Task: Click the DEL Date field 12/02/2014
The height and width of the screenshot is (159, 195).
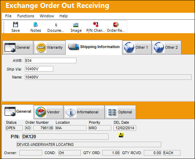Action: click(125, 128)
